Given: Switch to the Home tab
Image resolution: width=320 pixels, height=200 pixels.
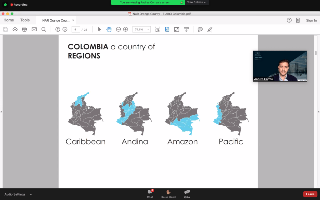Looking at the screenshot, I should [x=8, y=20].
